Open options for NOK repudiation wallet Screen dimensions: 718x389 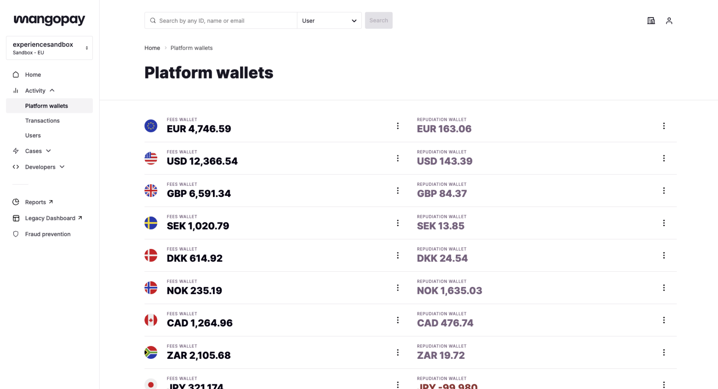664,288
